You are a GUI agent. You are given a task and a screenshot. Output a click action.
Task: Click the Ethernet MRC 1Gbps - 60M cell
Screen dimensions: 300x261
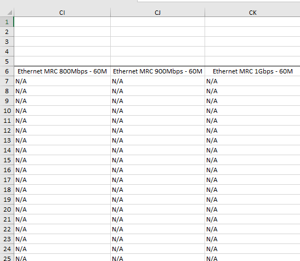pos(252,71)
